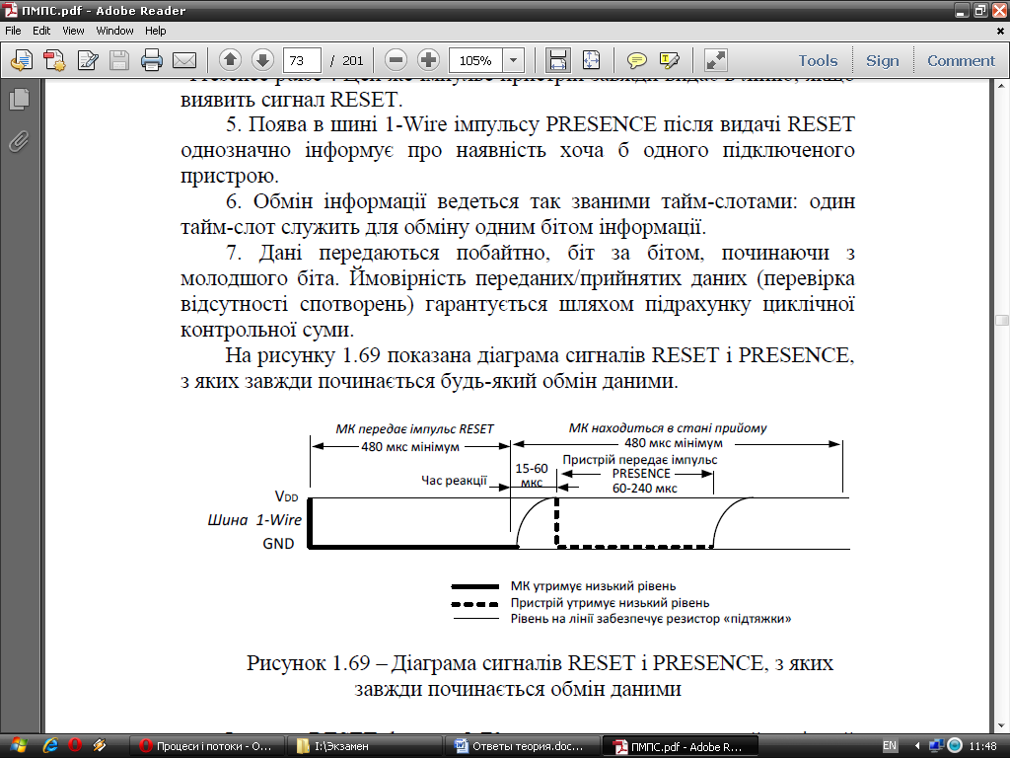Zoom out with the minus button
This screenshot has width=1010, height=758.
click(x=397, y=60)
